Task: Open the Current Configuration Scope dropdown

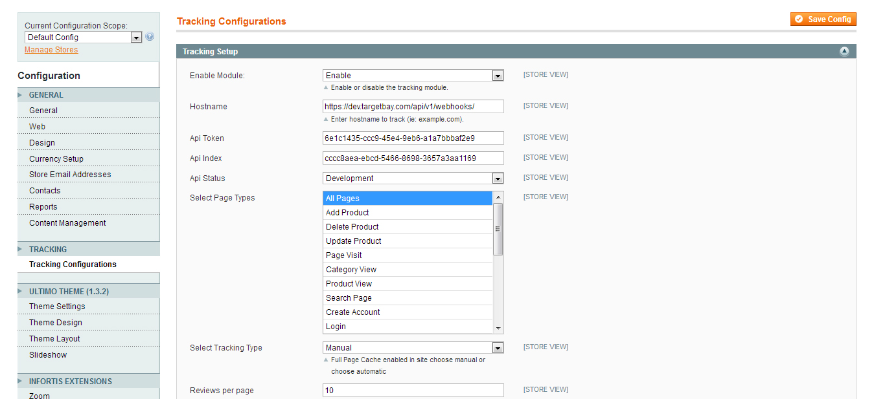Action: pyautogui.click(x=135, y=37)
